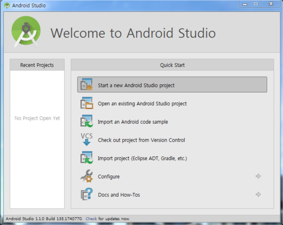Click the import code sample icon

pos(86,121)
